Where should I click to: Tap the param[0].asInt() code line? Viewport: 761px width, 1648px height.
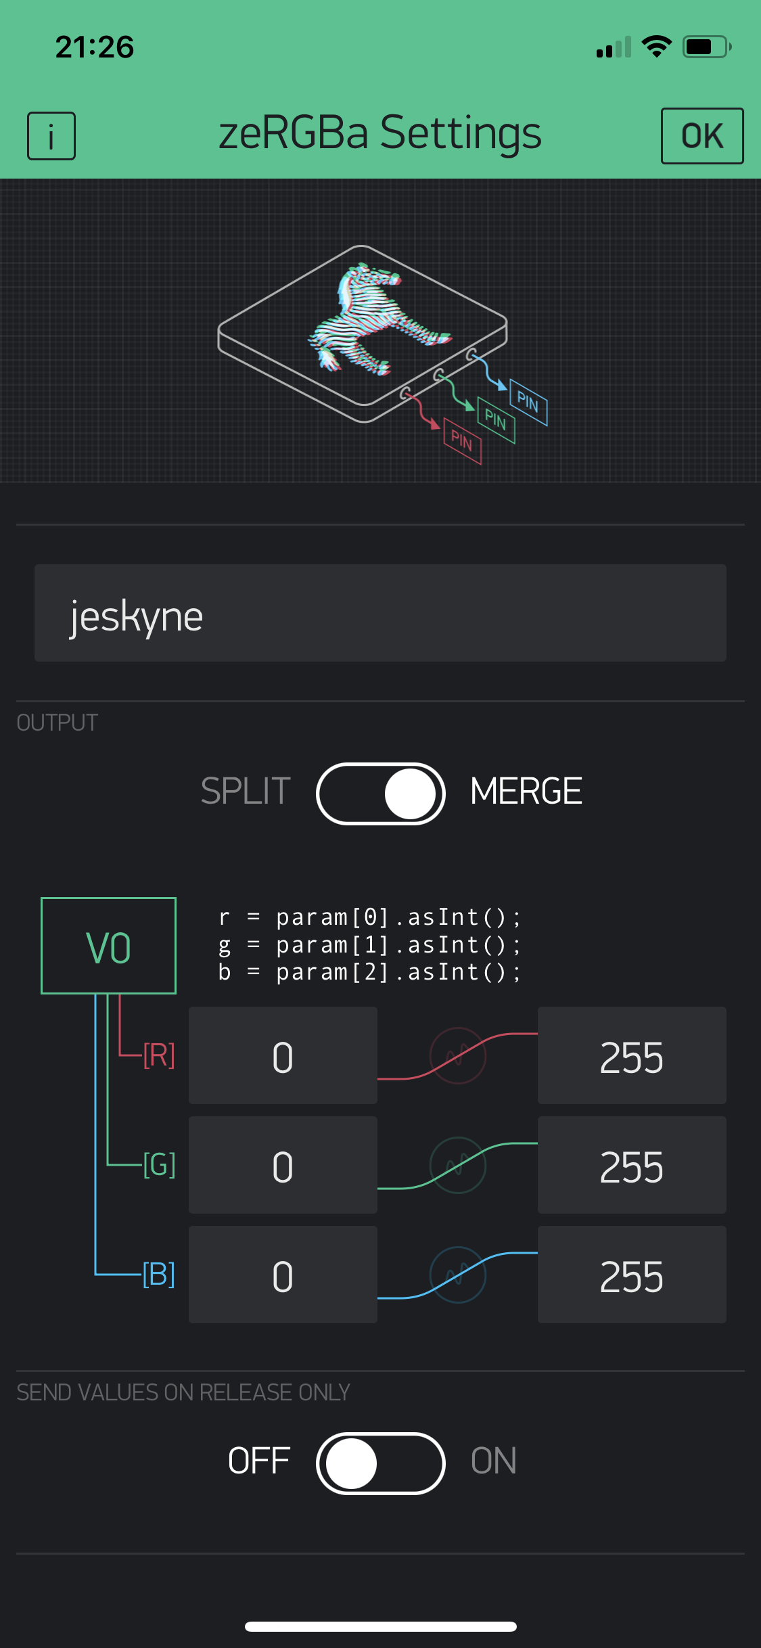(x=370, y=917)
